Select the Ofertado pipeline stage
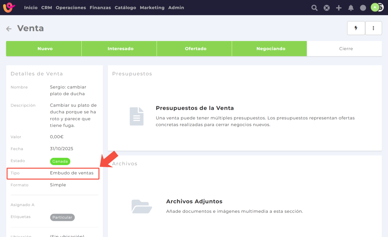Viewport: 388px width, 237px height. (x=196, y=49)
